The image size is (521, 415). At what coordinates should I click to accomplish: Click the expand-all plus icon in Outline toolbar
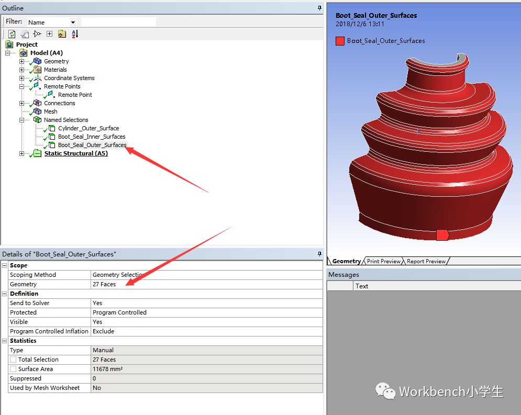(x=49, y=34)
